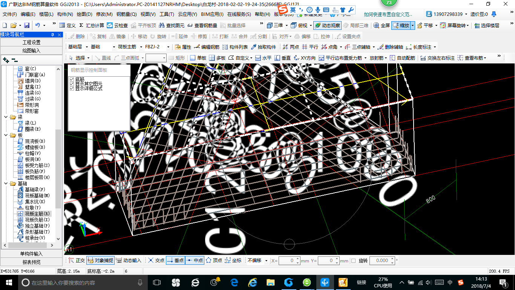515x290 pixels.
Task: Click the 绘图输入 navigation button
Action: click(31, 50)
